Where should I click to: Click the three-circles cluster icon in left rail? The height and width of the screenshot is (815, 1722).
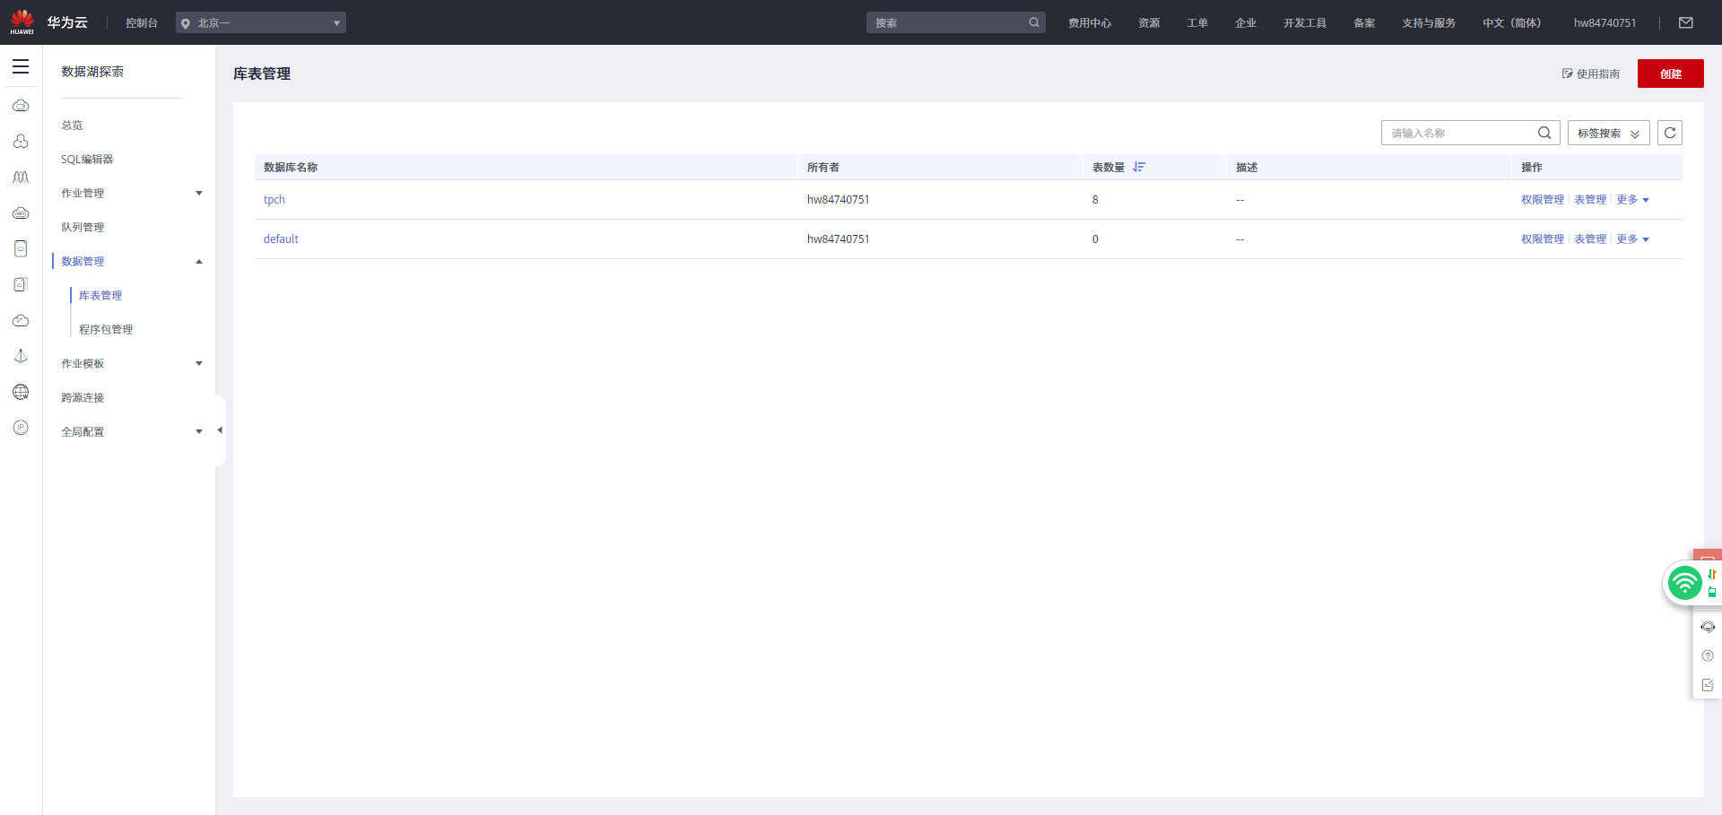[21, 142]
